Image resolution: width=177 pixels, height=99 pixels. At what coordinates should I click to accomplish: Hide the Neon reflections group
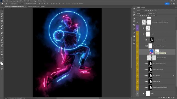tap(137, 76)
